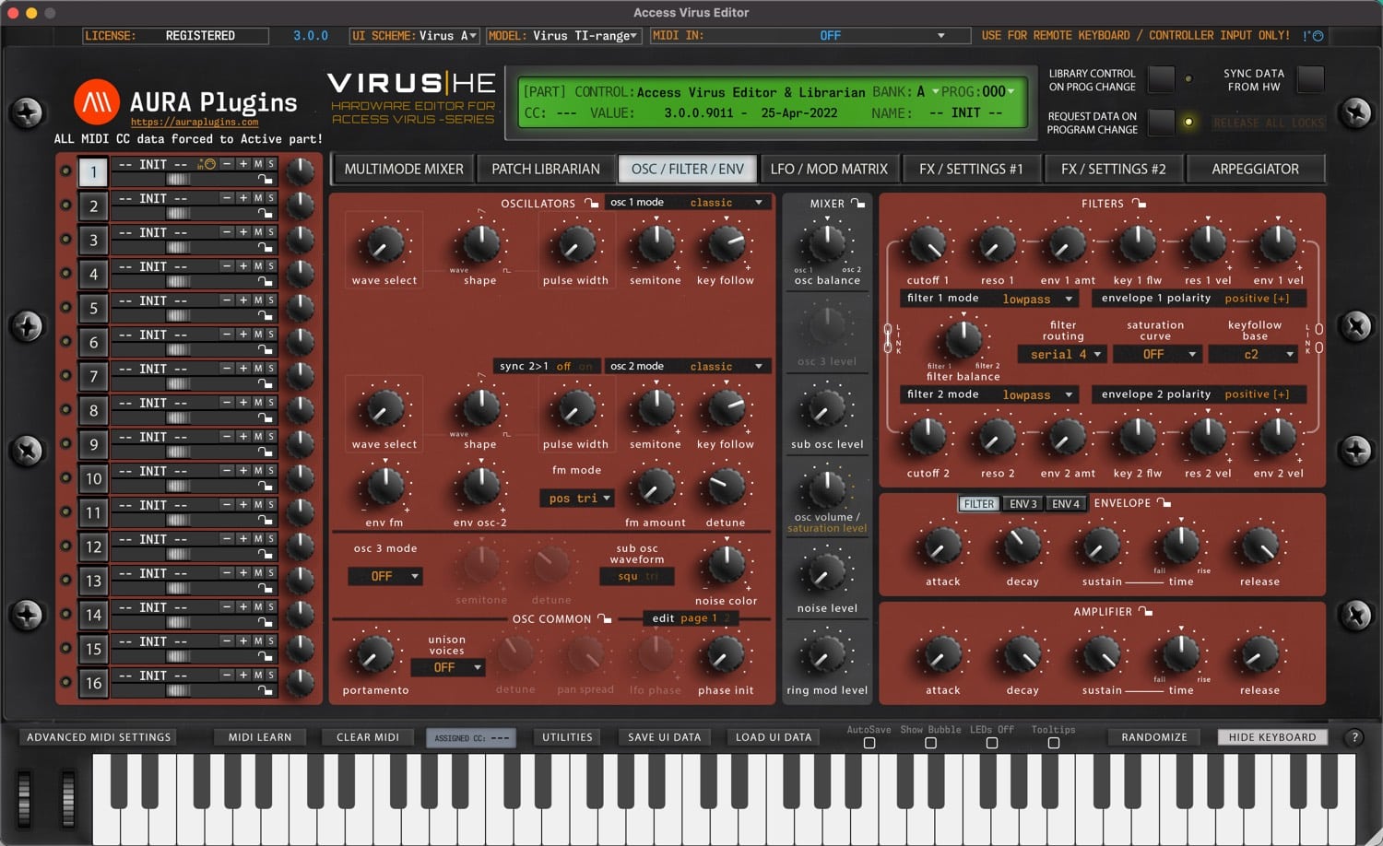The height and width of the screenshot is (846, 1383).
Task: Open the osc 2 mode classic dropdown
Action: point(689,367)
